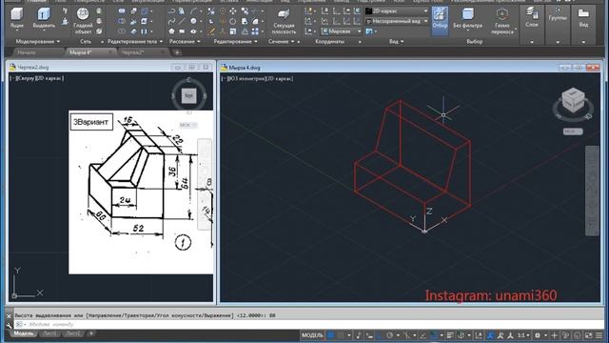Toggle ortho mode in status bar
The height and width of the screenshot is (343, 609).
click(x=379, y=335)
